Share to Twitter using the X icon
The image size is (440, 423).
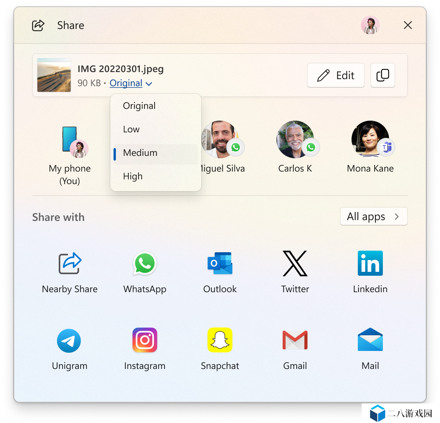coord(295,263)
